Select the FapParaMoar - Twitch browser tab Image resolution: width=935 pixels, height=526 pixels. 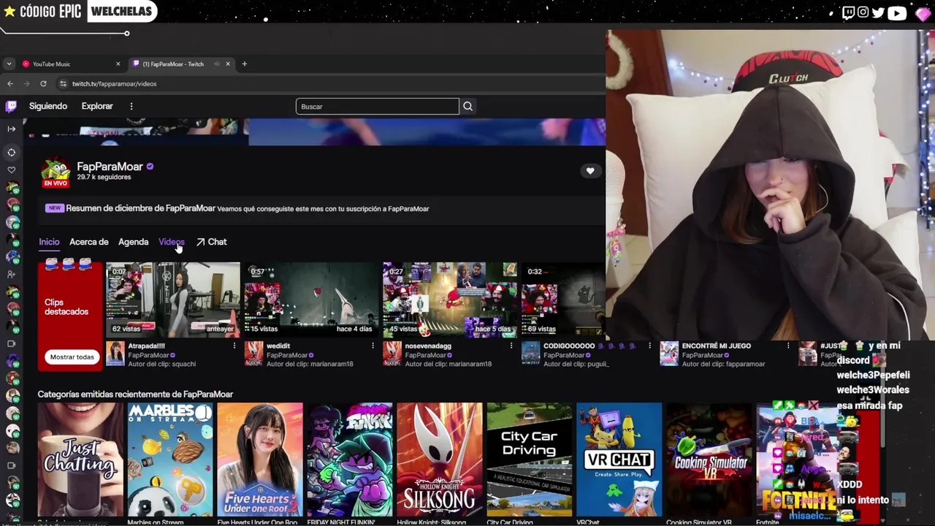tap(181, 64)
